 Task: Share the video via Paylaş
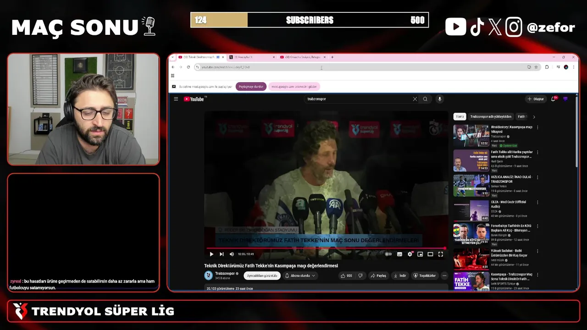(x=379, y=275)
